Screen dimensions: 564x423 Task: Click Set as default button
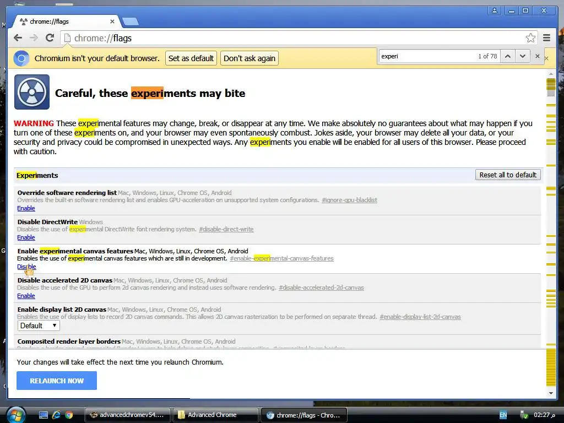pyautogui.click(x=191, y=58)
